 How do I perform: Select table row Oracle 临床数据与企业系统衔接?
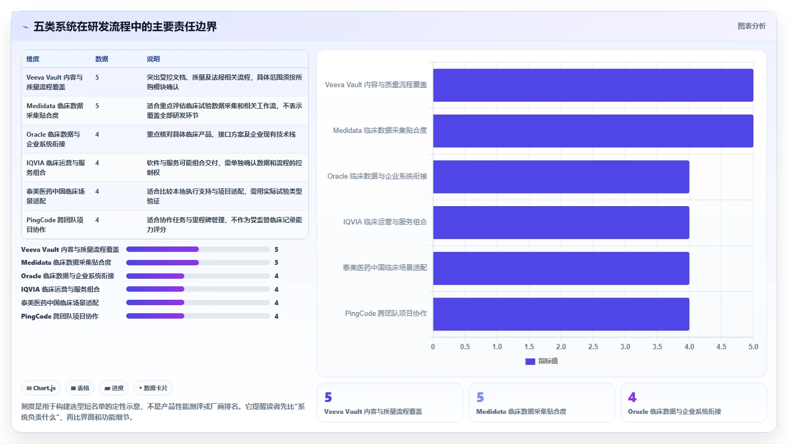click(x=165, y=139)
